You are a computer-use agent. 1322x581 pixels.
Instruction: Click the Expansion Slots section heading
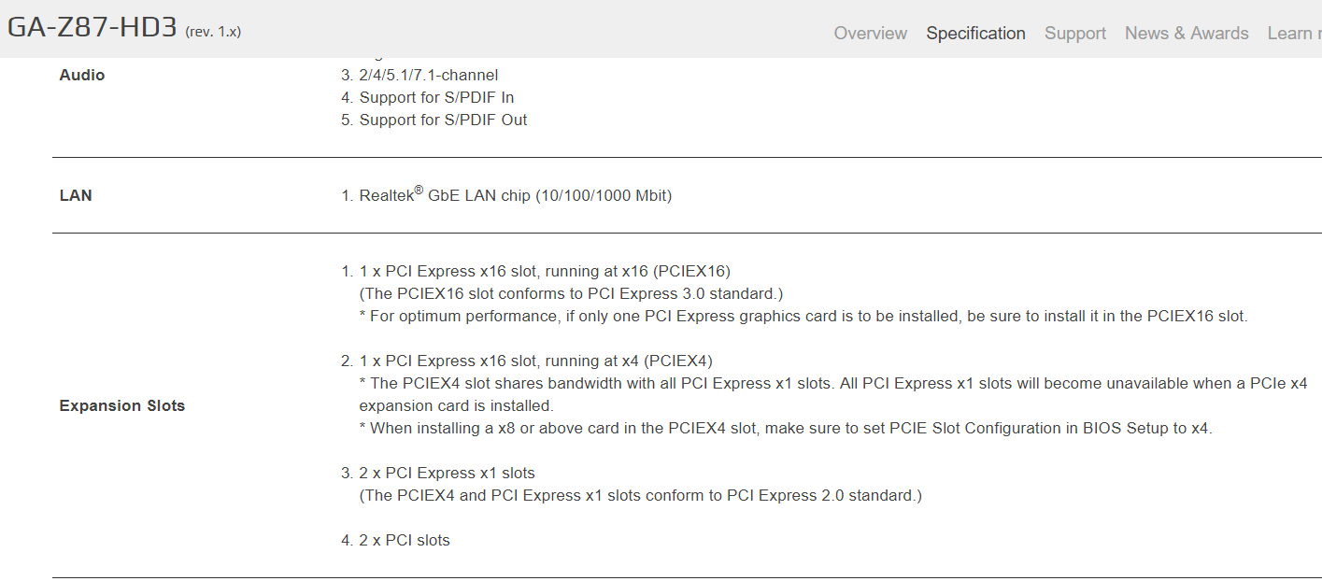[x=122, y=405]
